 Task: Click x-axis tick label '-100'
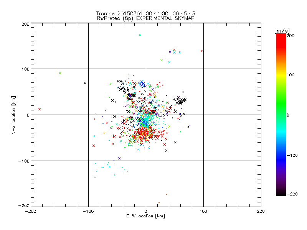(88, 212)
